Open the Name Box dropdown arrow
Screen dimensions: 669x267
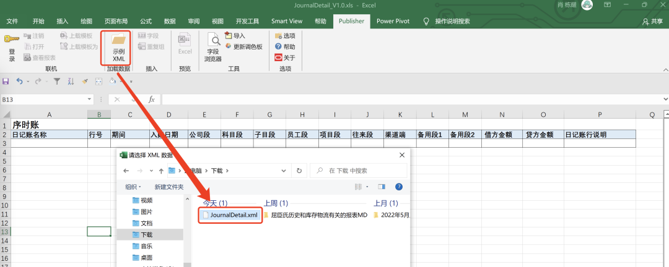tap(89, 100)
